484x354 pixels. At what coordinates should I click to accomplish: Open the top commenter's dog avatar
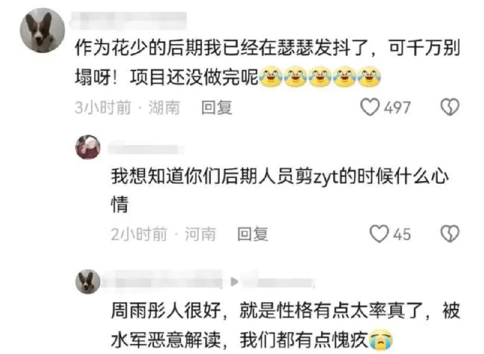pyautogui.click(x=42, y=30)
